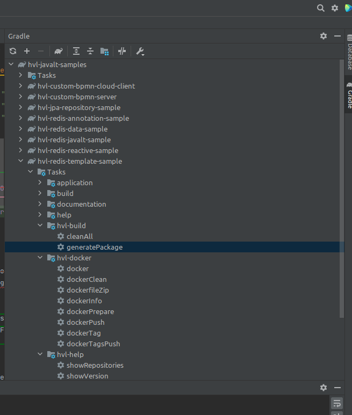The height and width of the screenshot is (415, 352).
Task: Select hvl-javalt-samples root label
Action: pyautogui.click(x=57, y=64)
